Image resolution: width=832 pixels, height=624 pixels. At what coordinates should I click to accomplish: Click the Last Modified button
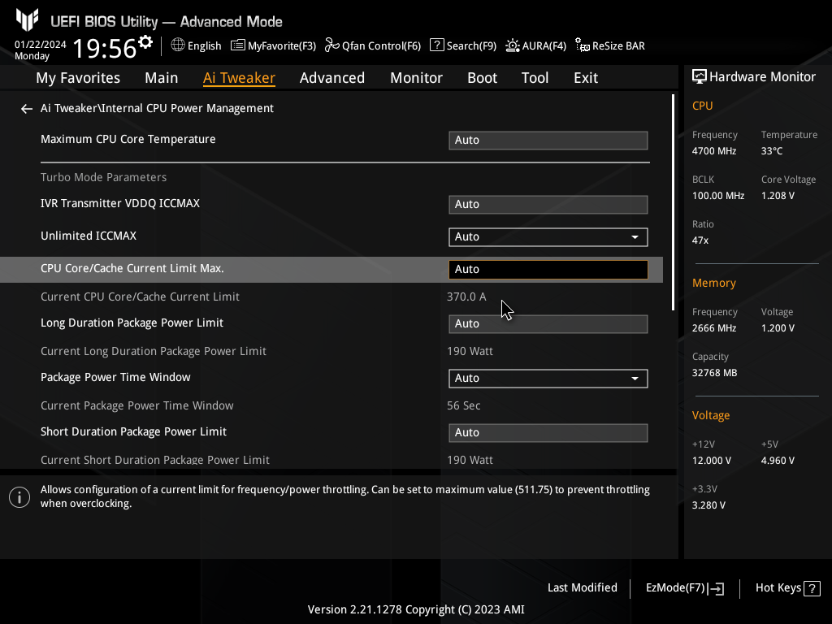click(x=582, y=588)
